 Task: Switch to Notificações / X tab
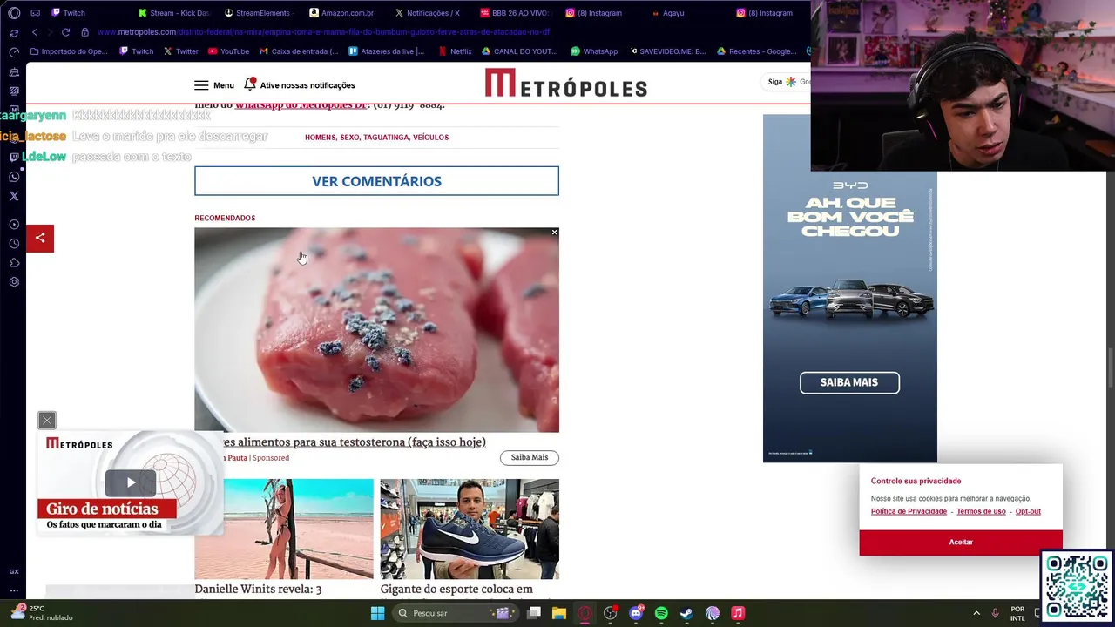tap(428, 13)
